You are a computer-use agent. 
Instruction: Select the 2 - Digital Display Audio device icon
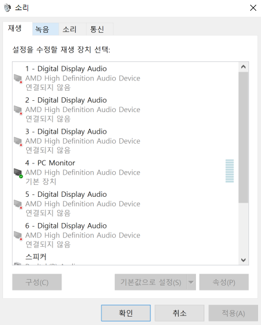(x=19, y=110)
